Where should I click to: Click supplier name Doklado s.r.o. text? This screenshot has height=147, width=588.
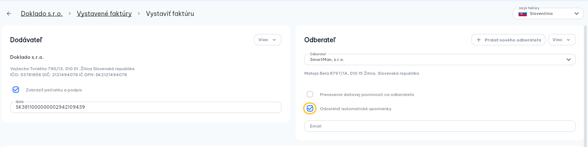pos(27,57)
